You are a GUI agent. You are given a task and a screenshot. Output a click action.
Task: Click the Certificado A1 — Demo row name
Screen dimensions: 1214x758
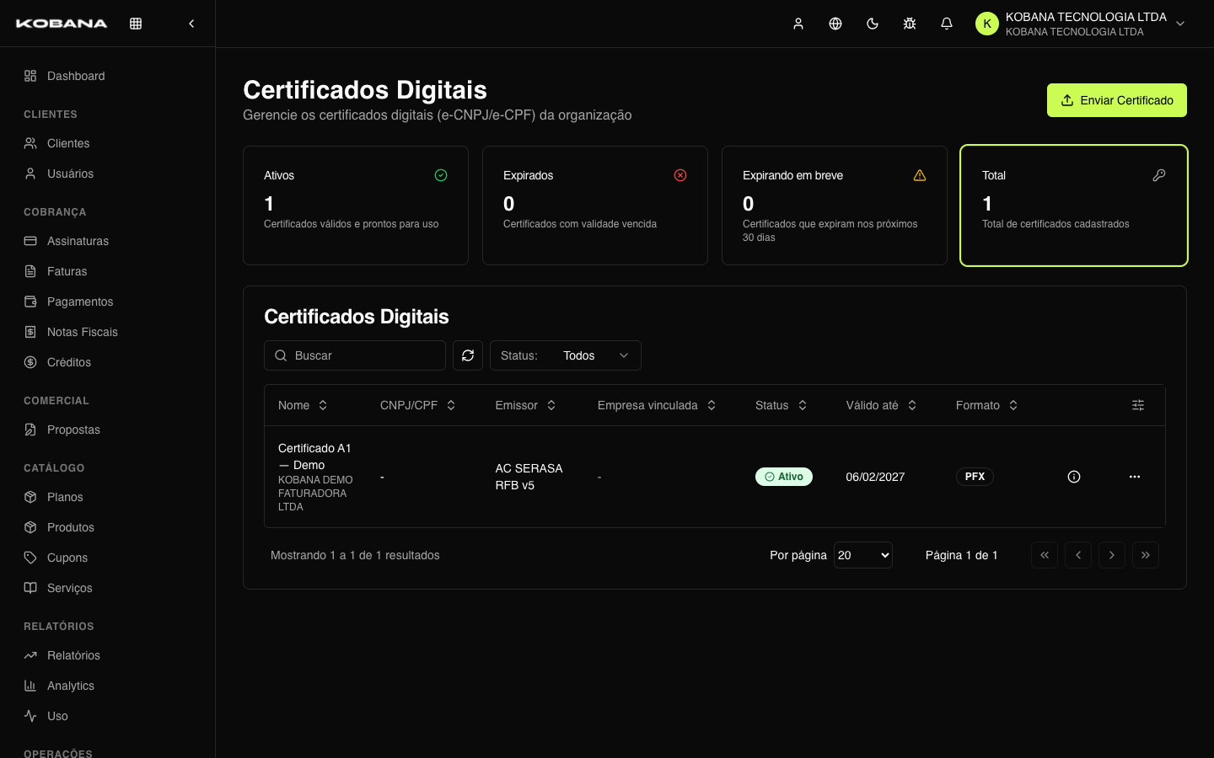tap(314, 456)
